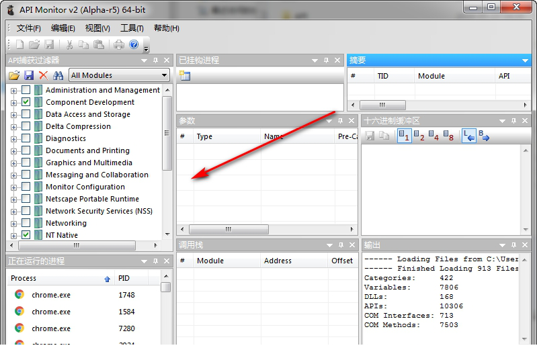Uncheck NT Native checkbox
Viewport: 537px width, 358px height.
[26, 235]
